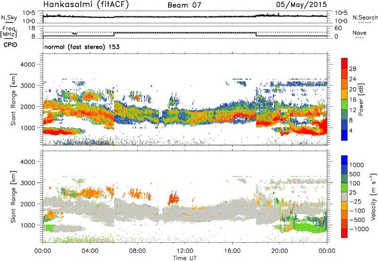The height and width of the screenshot is (261, 378).
Task: Click the 60 tick on Nave axis
Action: point(338,28)
